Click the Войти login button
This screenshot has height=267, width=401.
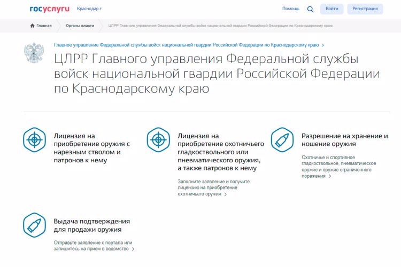point(331,9)
